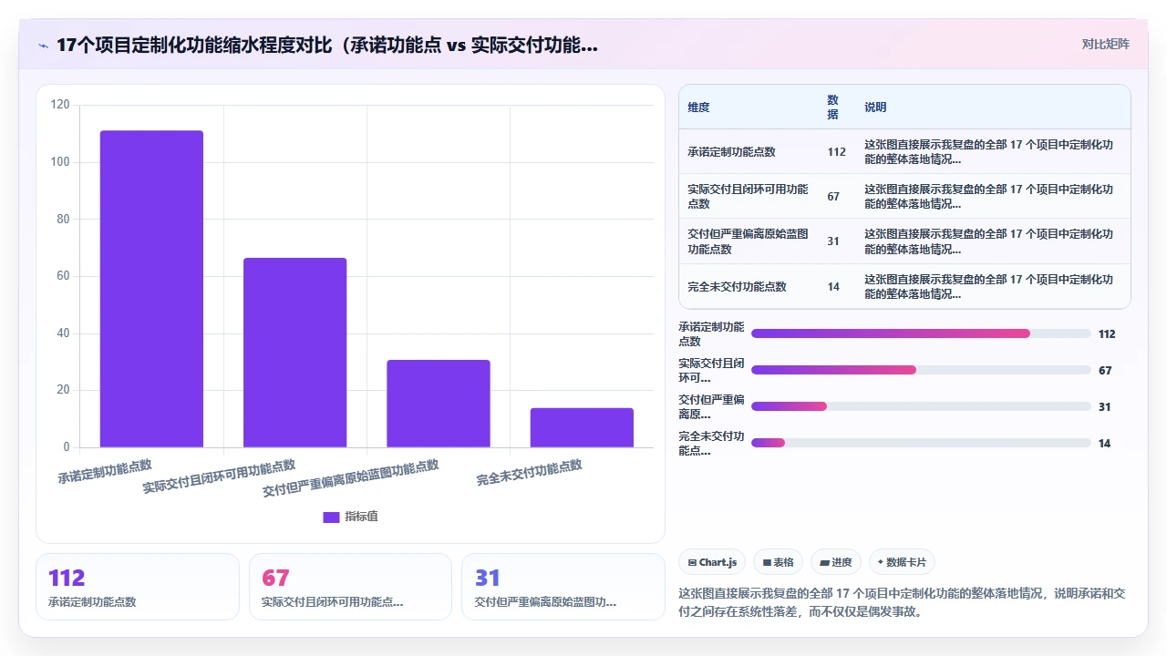
Task: Select the Chart.js tag chip
Action: (x=712, y=562)
